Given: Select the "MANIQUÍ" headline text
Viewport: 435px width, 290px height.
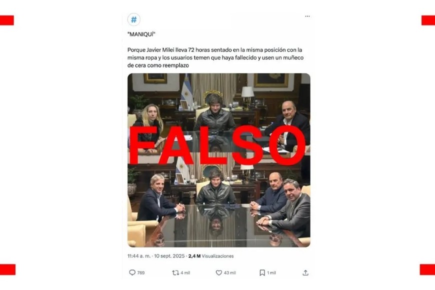Looking at the screenshot, I should (141, 34).
